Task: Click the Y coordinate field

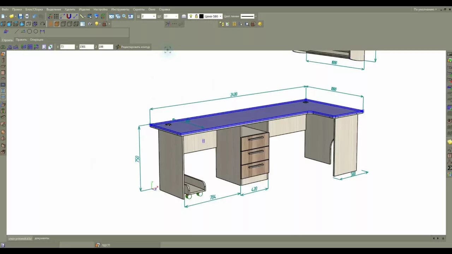Action: 87,47
